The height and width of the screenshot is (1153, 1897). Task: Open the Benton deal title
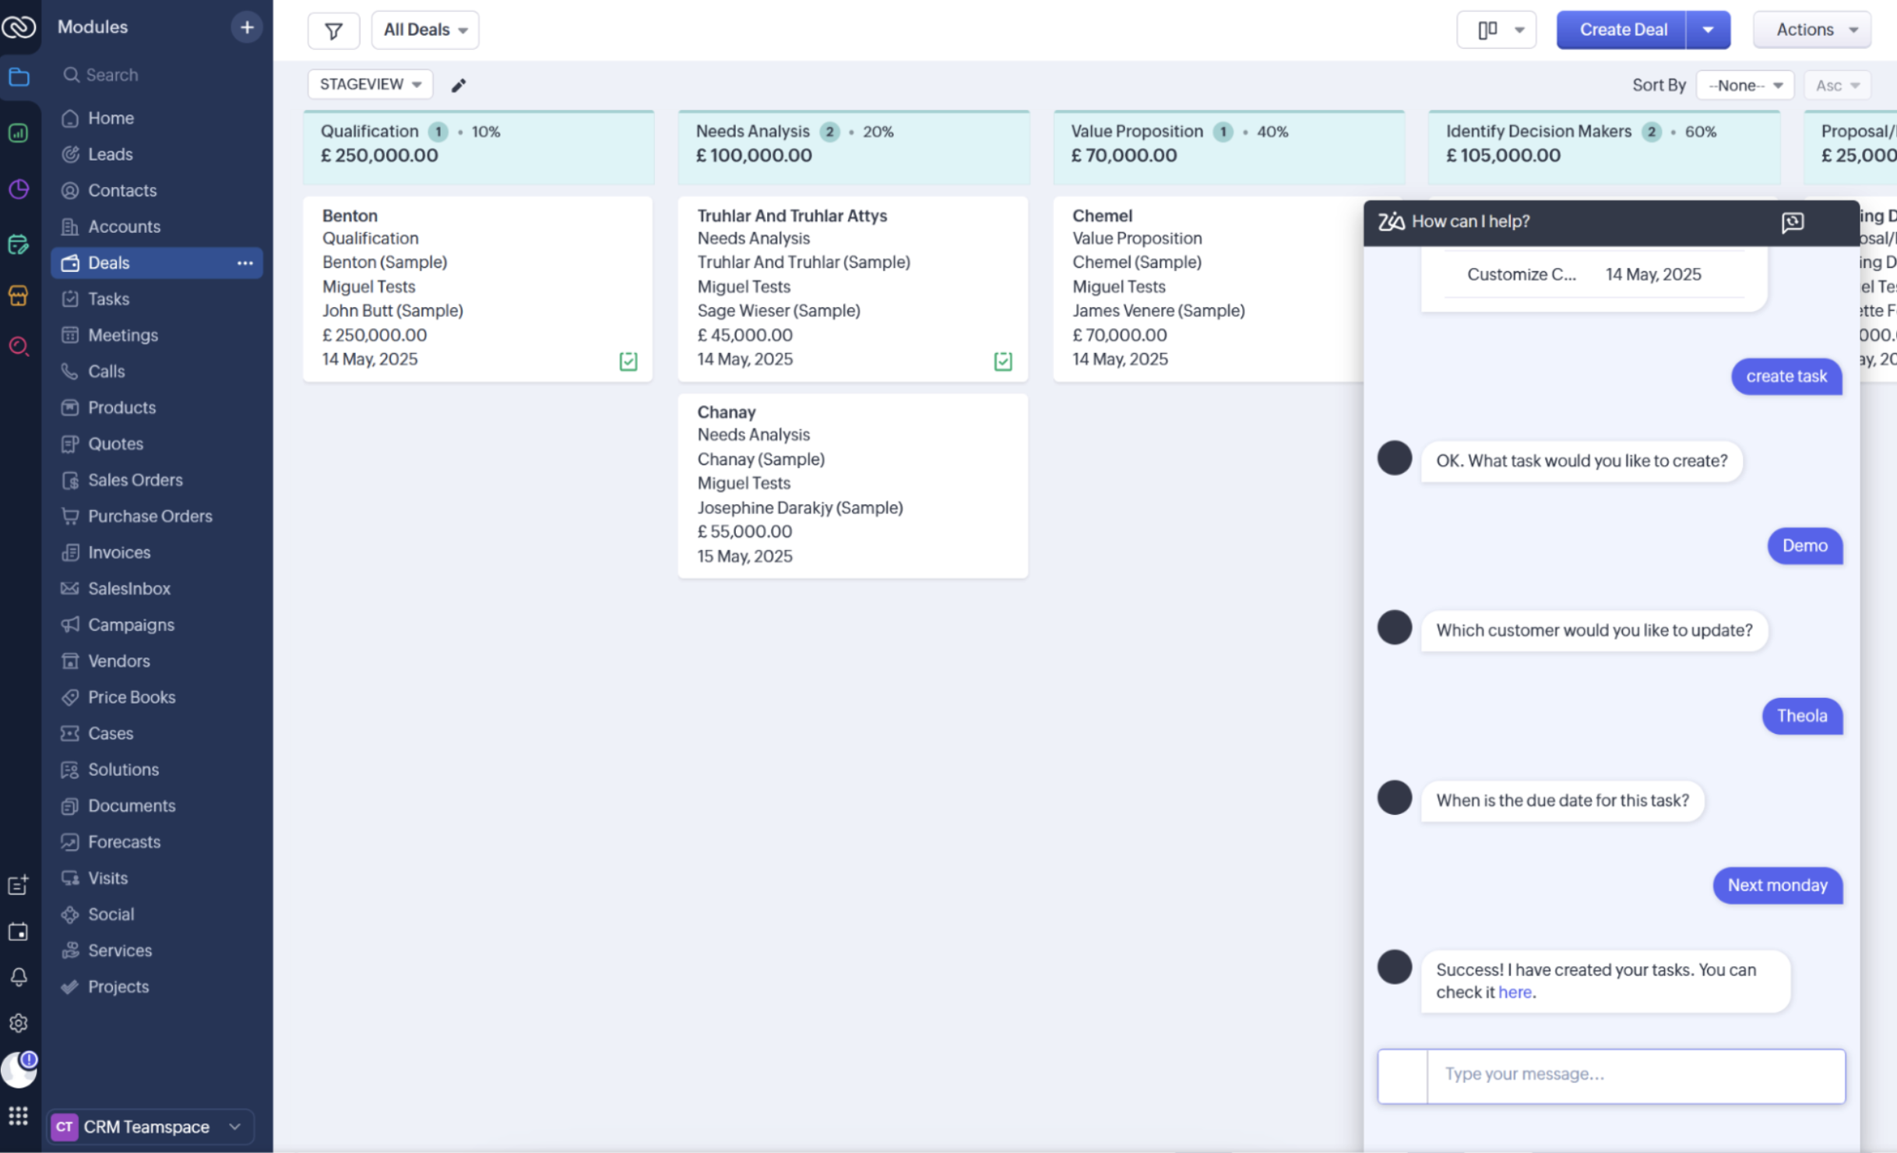click(350, 216)
